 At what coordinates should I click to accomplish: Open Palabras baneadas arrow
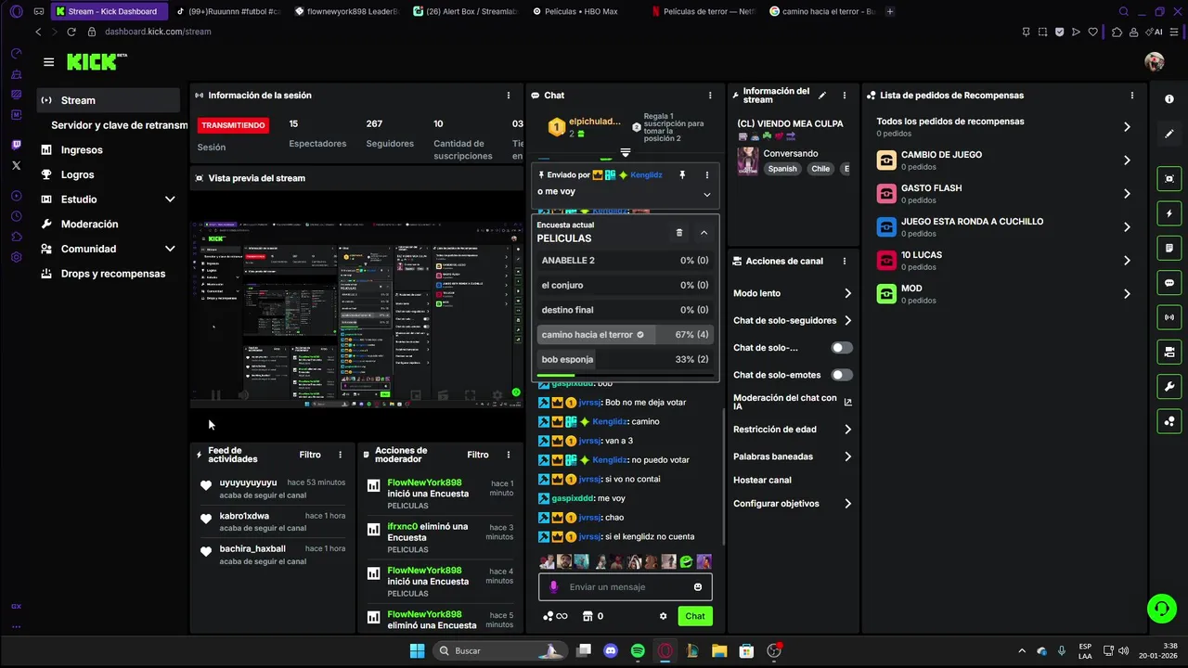coord(847,456)
